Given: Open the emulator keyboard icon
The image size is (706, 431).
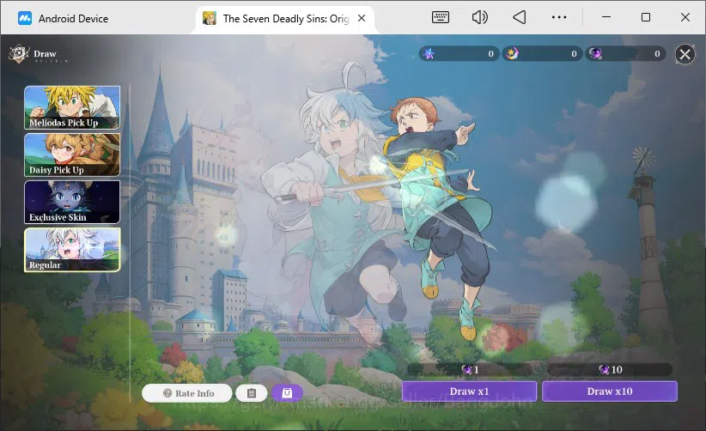Looking at the screenshot, I should point(441,17).
